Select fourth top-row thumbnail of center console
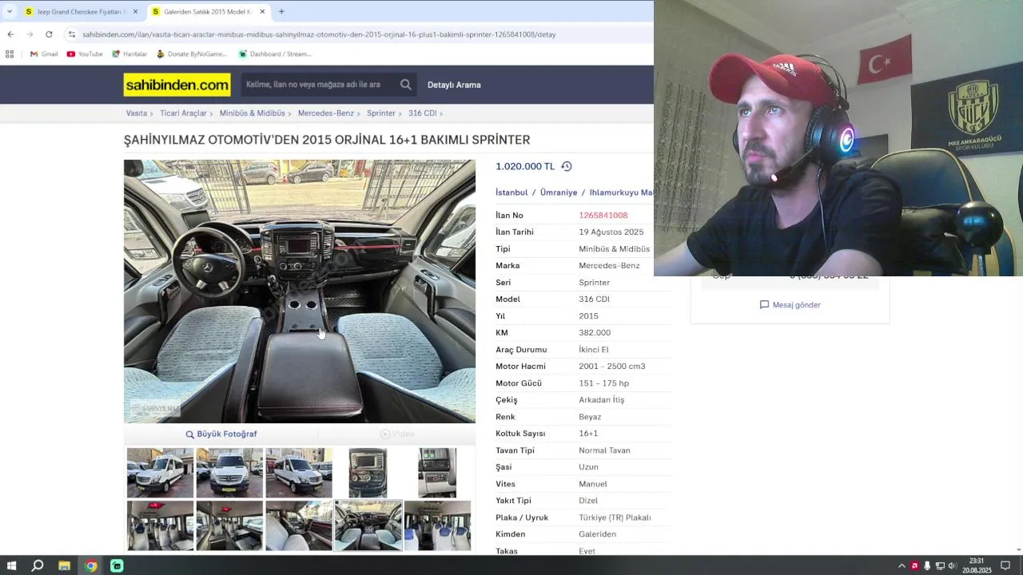 368,473
